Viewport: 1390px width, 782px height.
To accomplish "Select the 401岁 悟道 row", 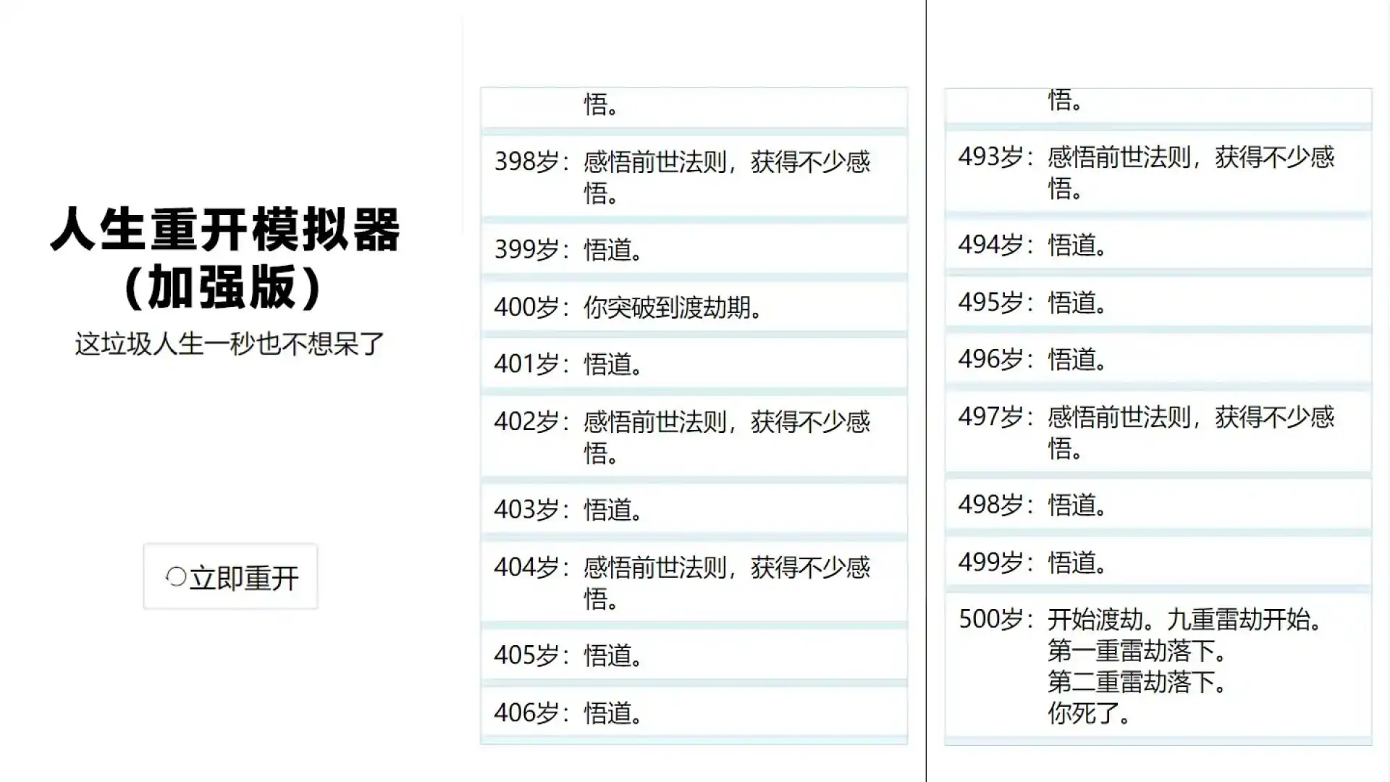I will point(693,363).
